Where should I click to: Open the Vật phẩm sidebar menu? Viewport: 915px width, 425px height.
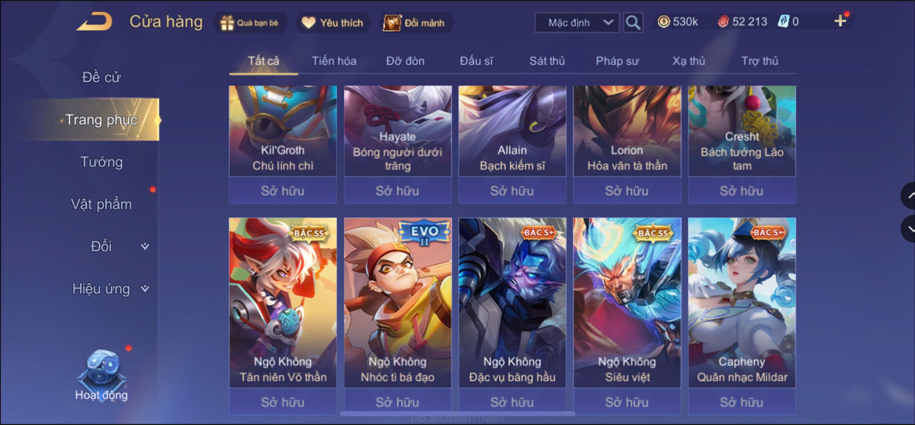click(x=101, y=204)
